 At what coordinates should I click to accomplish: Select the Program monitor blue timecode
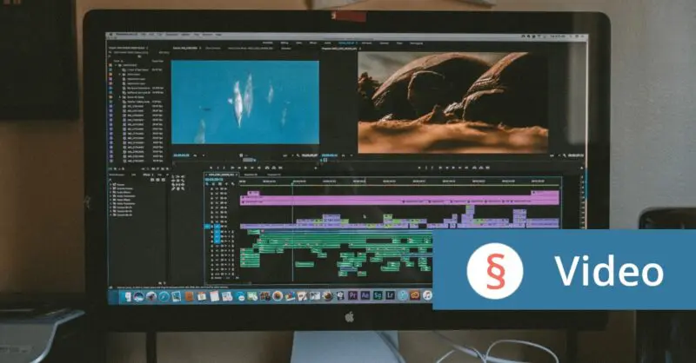pyautogui.click(x=330, y=155)
